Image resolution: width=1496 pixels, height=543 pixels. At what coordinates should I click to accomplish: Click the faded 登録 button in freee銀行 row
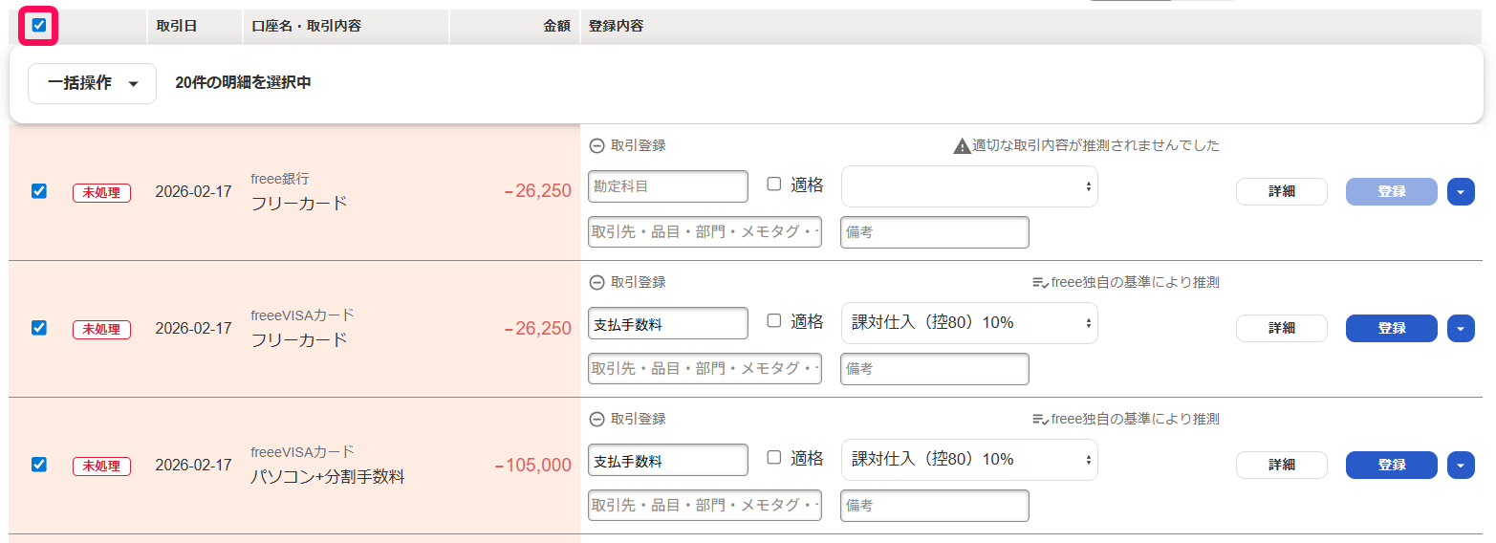tap(1392, 191)
